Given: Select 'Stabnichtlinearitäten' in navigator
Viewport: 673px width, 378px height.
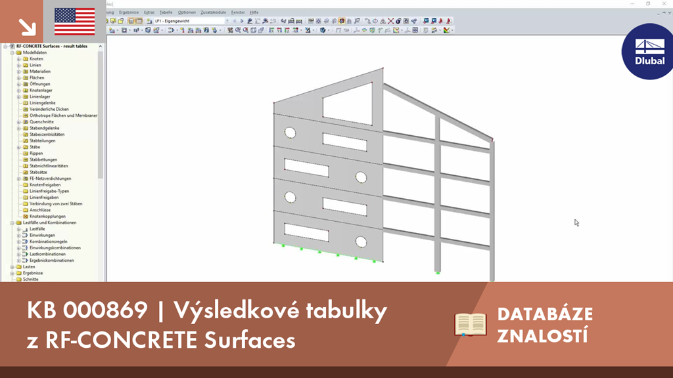Looking at the screenshot, I should point(49,166).
